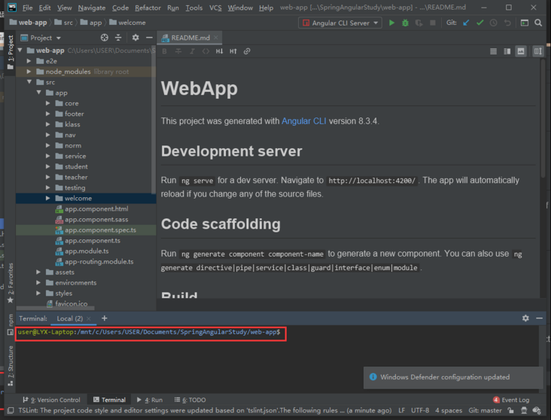Screen dimensions: 551x420
Task: Start debugging with the green bug icon
Action: click(406, 23)
